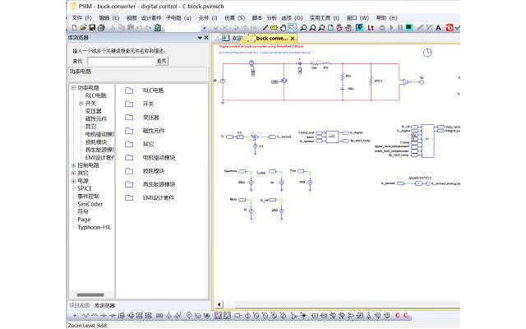This screenshot has height=329, width=526.
Task: Open the 仿真 (S) menu
Action: [234, 17]
